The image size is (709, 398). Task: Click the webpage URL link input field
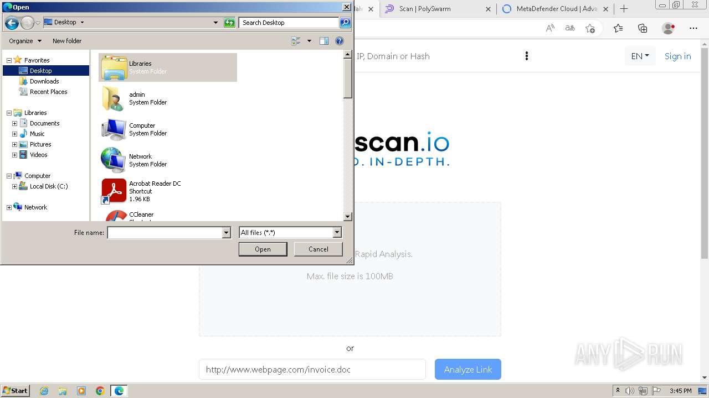312,369
